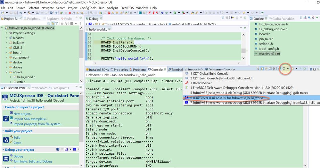320x168 pixels.
Task: Click the Debug bug launch icon
Action: pos(166,13)
